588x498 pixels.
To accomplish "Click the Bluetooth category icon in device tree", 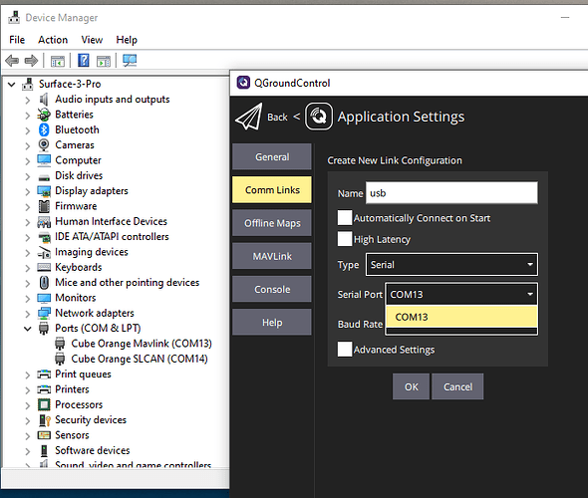I will 44,129.
